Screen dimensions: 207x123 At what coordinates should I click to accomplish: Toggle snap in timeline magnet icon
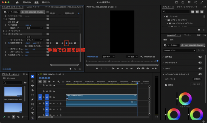(45, 81)
